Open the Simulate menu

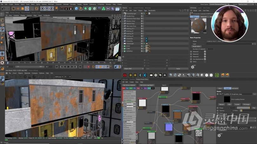pyautogui.click(x=73, y=4)
